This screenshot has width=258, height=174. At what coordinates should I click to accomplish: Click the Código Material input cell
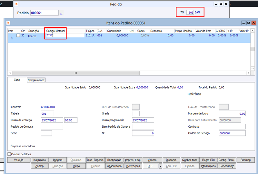pos(64,35)
